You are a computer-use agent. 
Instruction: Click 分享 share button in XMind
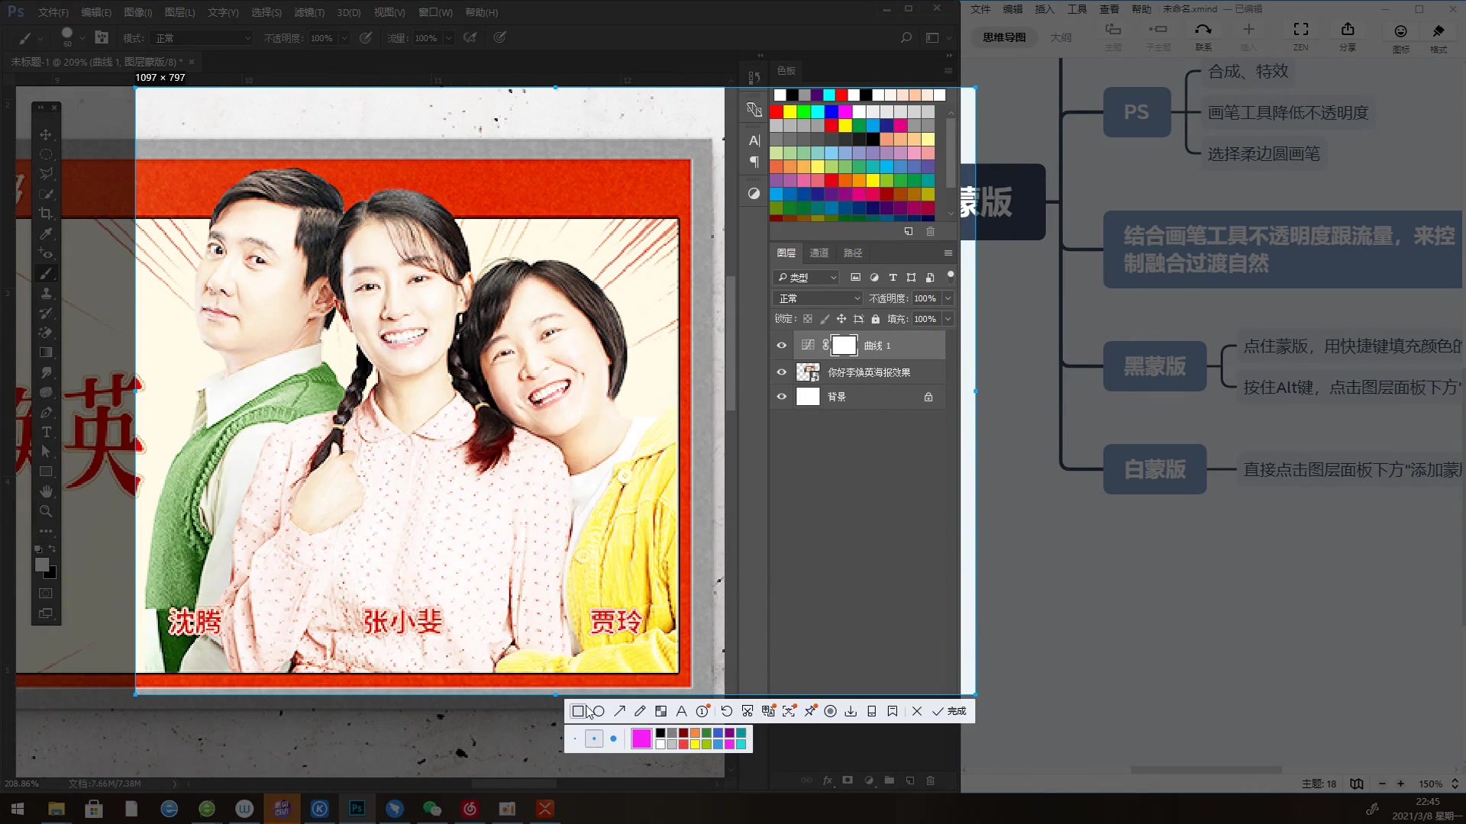point(1348,36)
